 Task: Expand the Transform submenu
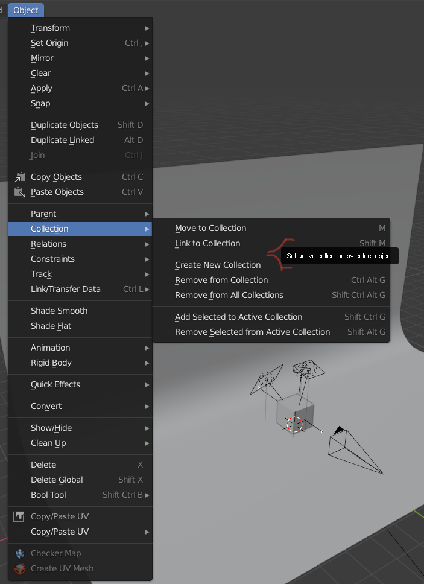[80, 28]
